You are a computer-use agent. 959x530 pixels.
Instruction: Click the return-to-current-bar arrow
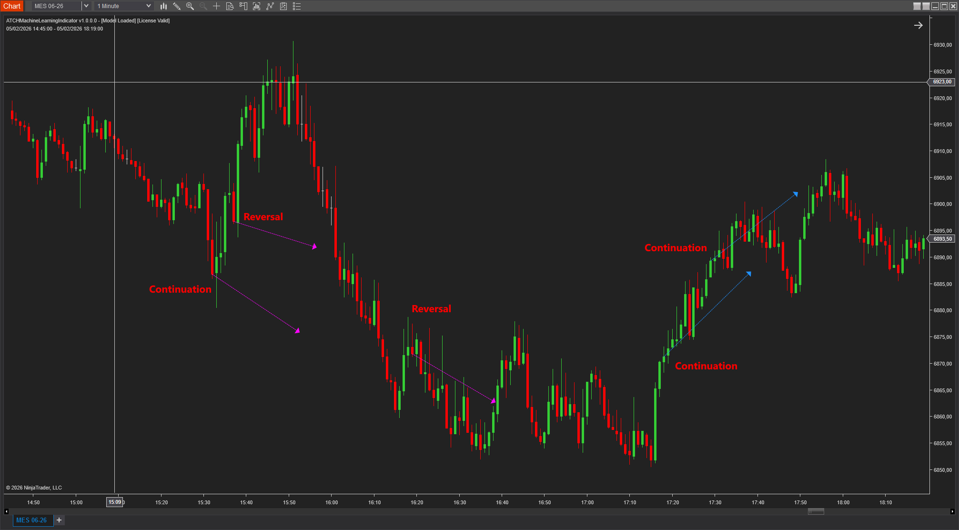click(x=918, y=25)
